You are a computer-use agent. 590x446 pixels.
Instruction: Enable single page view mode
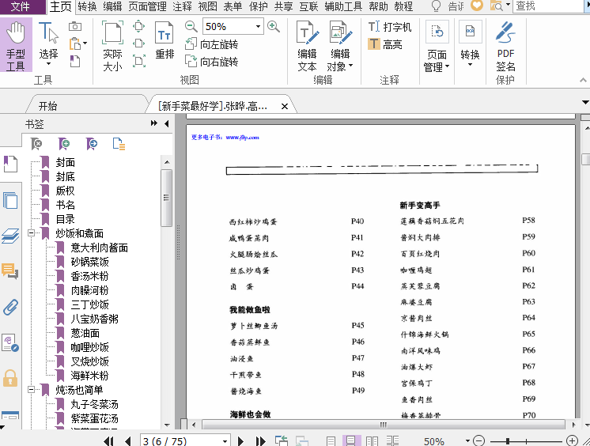pyautogui.click(x=331, y=440)
